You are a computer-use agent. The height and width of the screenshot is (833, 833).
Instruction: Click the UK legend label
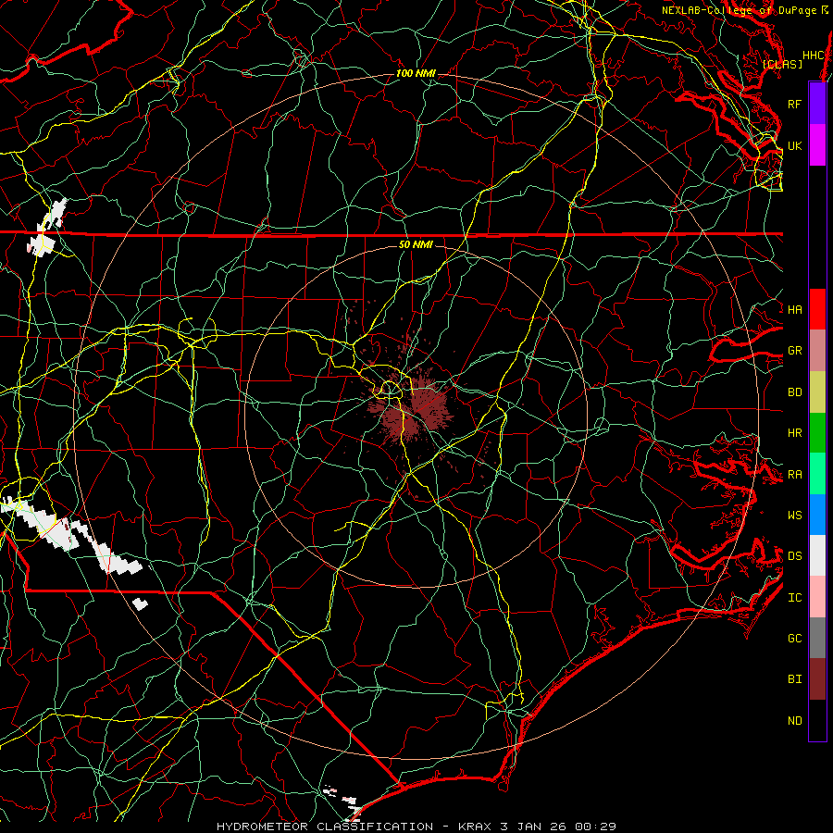pyautogui.click(x=794, y=145)
